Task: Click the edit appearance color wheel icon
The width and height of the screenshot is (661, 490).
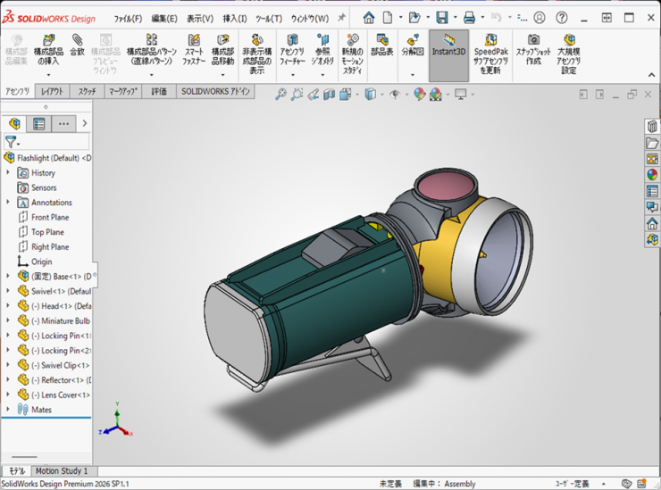Action: 419,95
